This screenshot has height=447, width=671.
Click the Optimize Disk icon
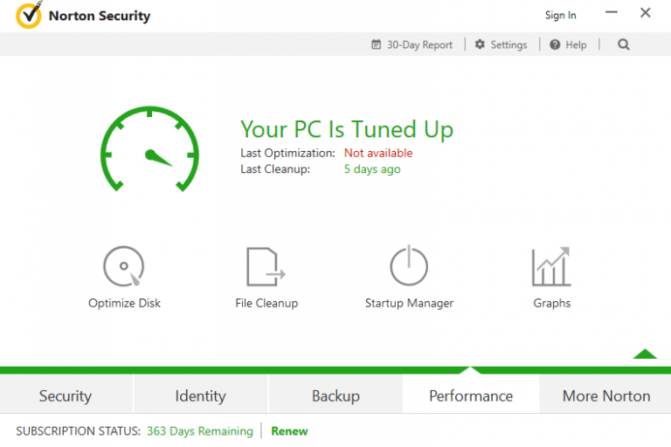click(x=124, y=266)
